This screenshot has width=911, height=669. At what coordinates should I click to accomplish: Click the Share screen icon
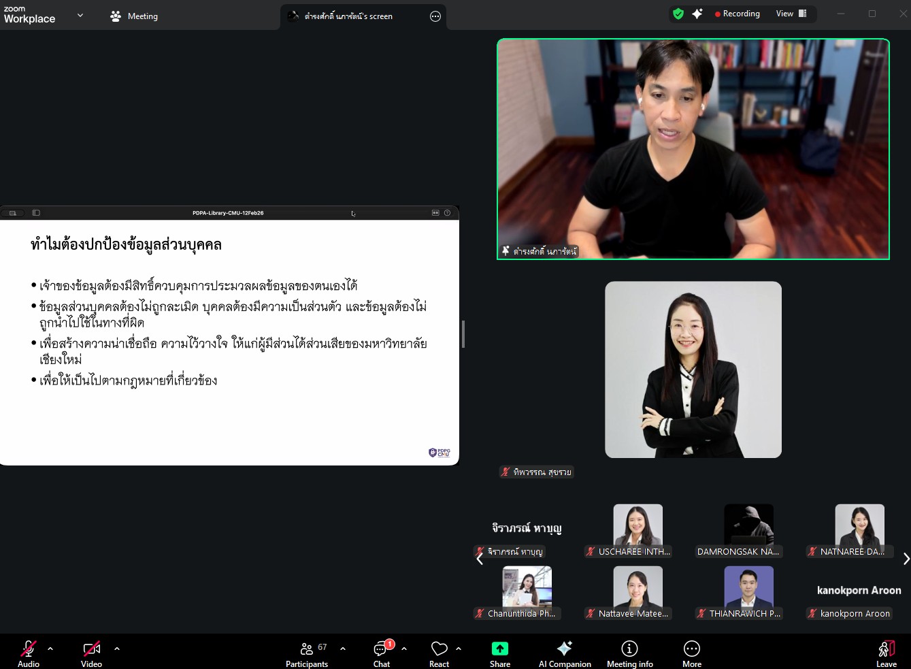tap(499, 653)
